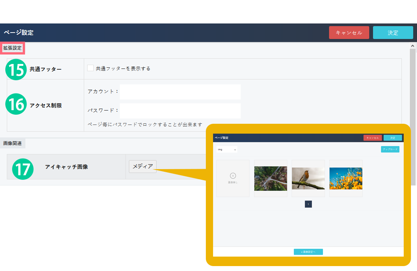This screenshot has height=271, width=417.
Task: Choose the 画像無し circled X icon
Action: tap(233, 176)
